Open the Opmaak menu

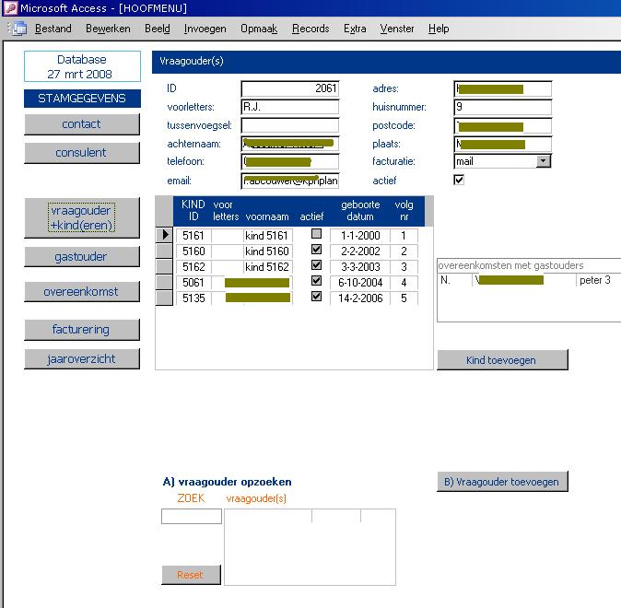pyautogui.click(x=259, y=29)
